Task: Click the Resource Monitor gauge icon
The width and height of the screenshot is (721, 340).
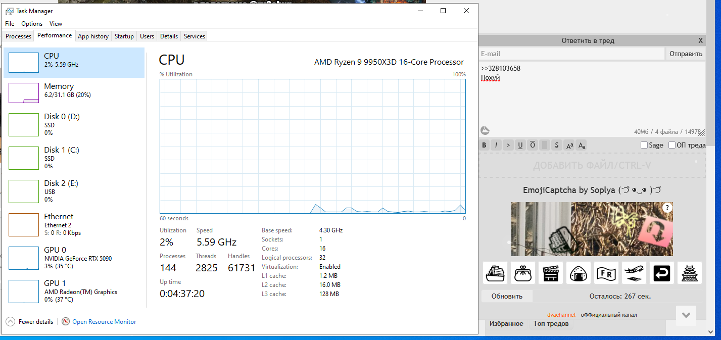Action: 66,321
